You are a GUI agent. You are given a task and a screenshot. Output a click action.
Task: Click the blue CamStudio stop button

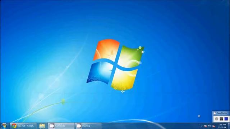(x=226, y=119)
